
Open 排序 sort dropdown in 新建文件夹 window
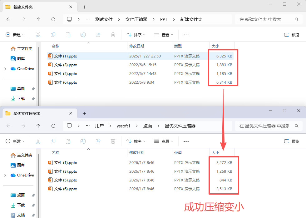(x=136, y=35)
